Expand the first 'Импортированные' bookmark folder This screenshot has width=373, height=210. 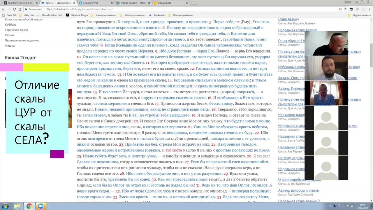(x=104, y=15)
